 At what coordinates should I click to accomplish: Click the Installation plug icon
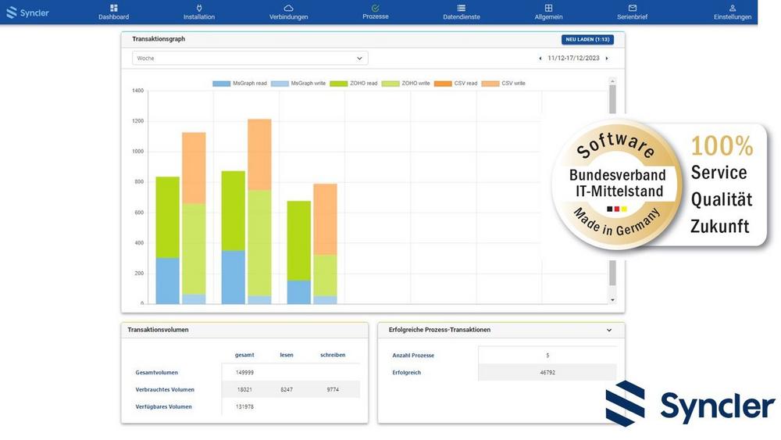tap(199, 8)
